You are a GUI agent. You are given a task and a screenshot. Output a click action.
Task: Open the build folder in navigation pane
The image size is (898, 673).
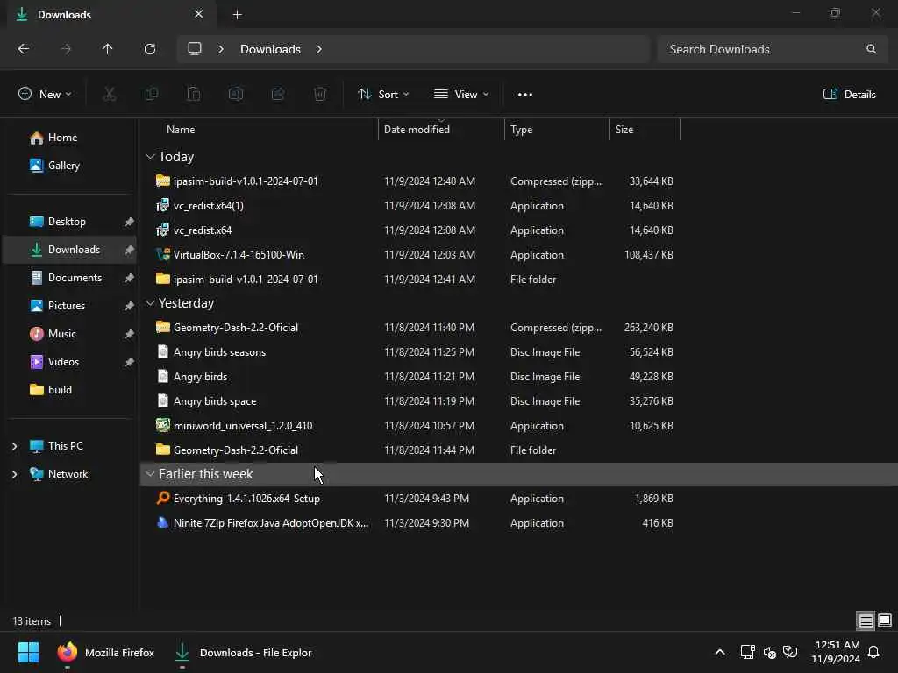coord(51,390)
